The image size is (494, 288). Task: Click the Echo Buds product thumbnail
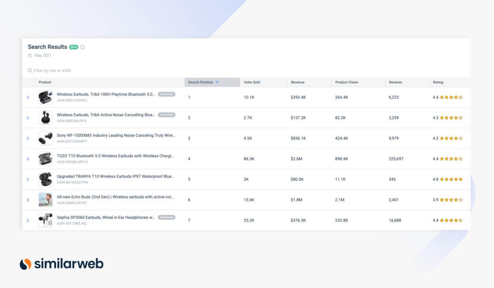tap(45, 200)
